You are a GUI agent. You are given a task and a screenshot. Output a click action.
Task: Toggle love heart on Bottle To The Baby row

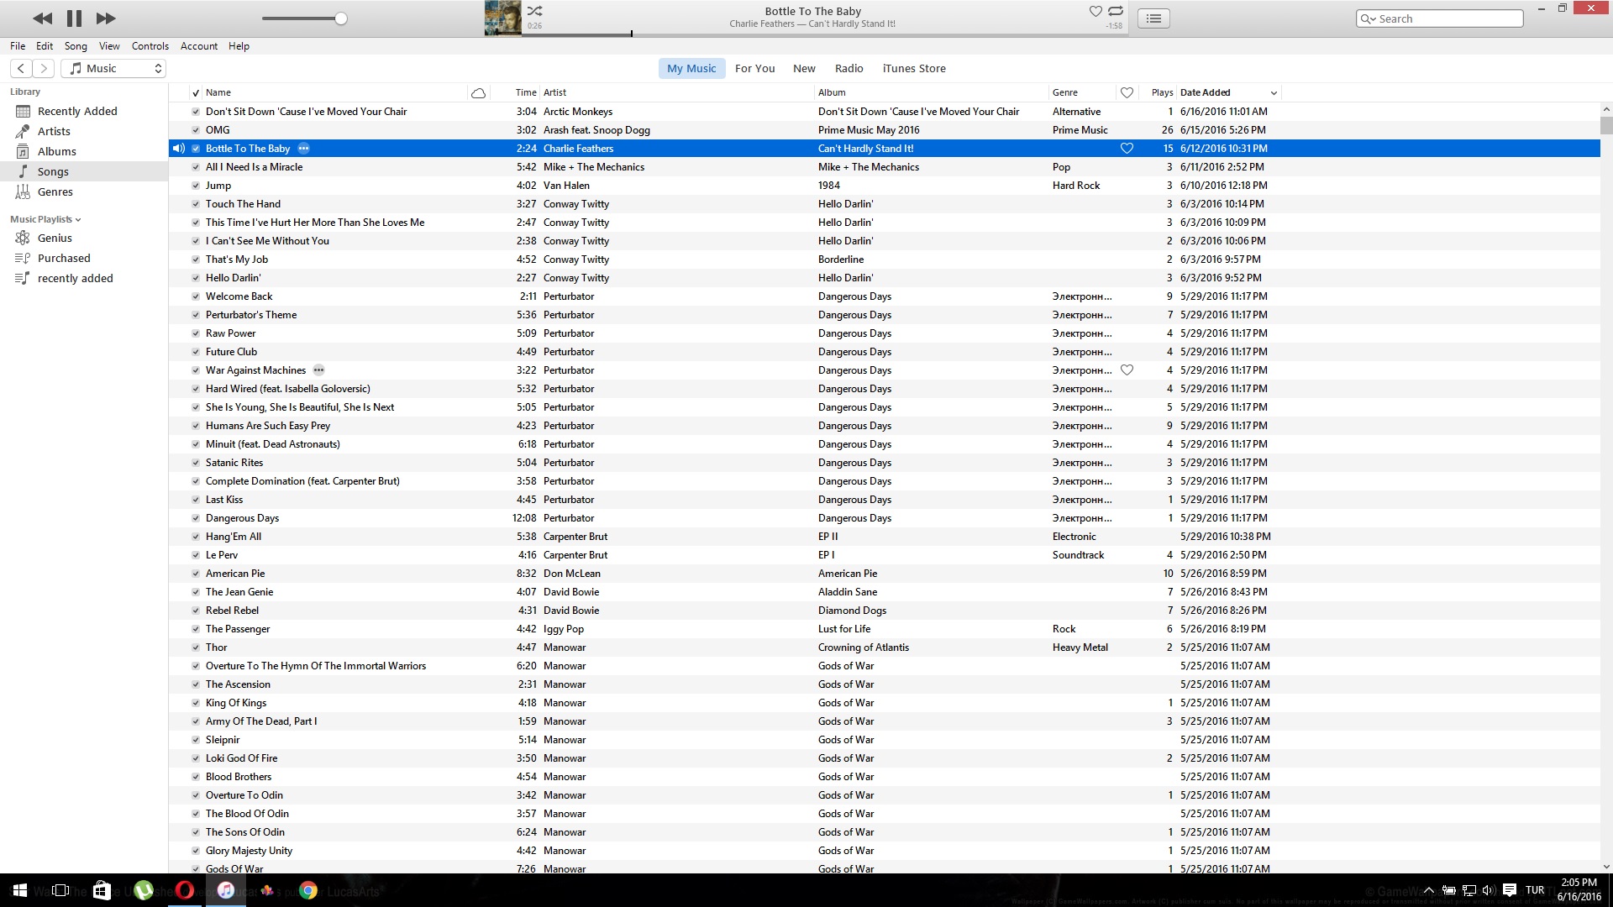pos(1127,149)
